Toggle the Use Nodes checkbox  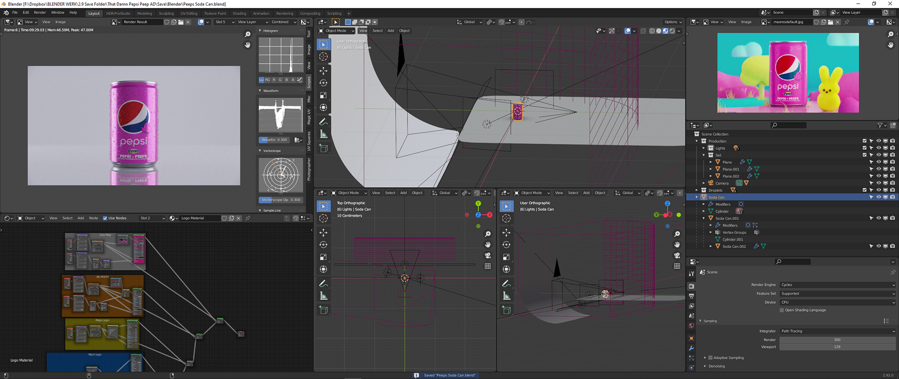(x=105, y=218)
